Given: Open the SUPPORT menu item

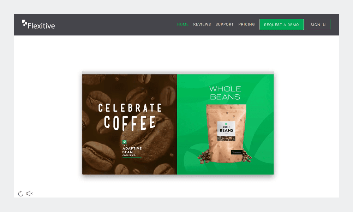Looking at the screenshot, I should point(225,24).
